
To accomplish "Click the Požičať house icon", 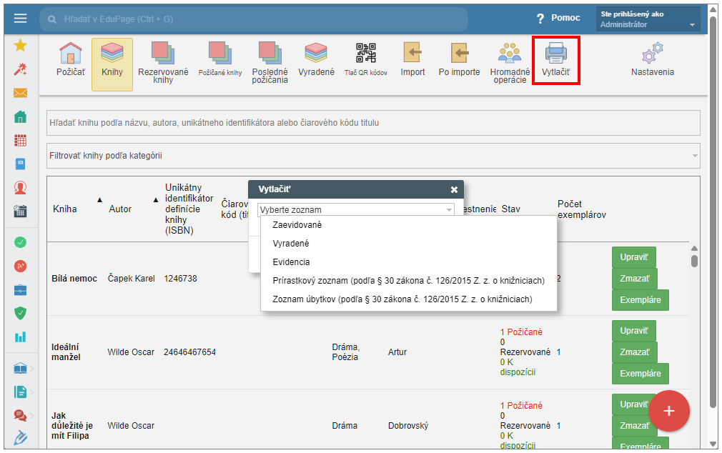I will pyautogui.click(x=70, y=54).
